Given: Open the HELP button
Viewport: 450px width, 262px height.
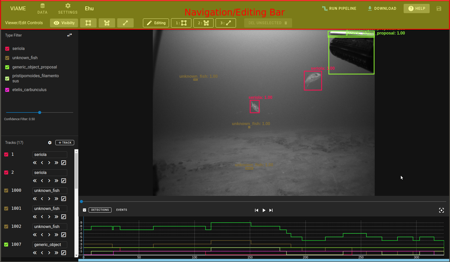Looking at the screenshot, I should (417, 8).
